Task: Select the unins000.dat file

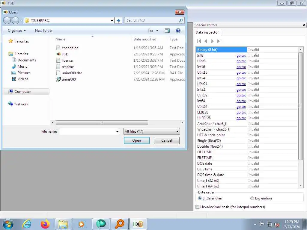Action: [72, 73]
